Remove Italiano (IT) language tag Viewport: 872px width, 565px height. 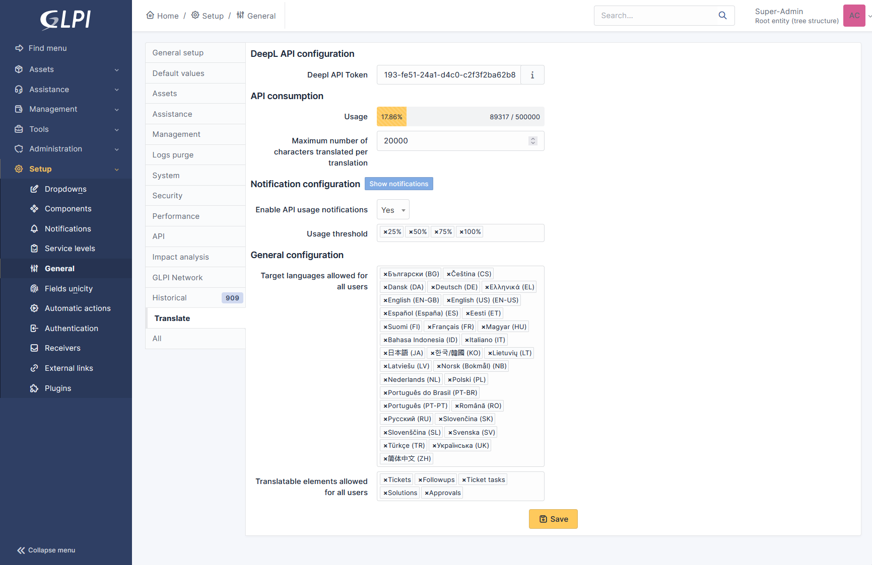coord(467,340)
